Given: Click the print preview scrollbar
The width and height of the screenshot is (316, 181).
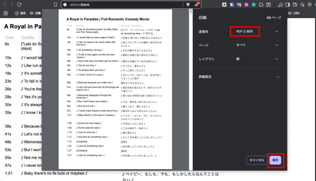Looking at the screenshot, I should click(x=191, y=11).
